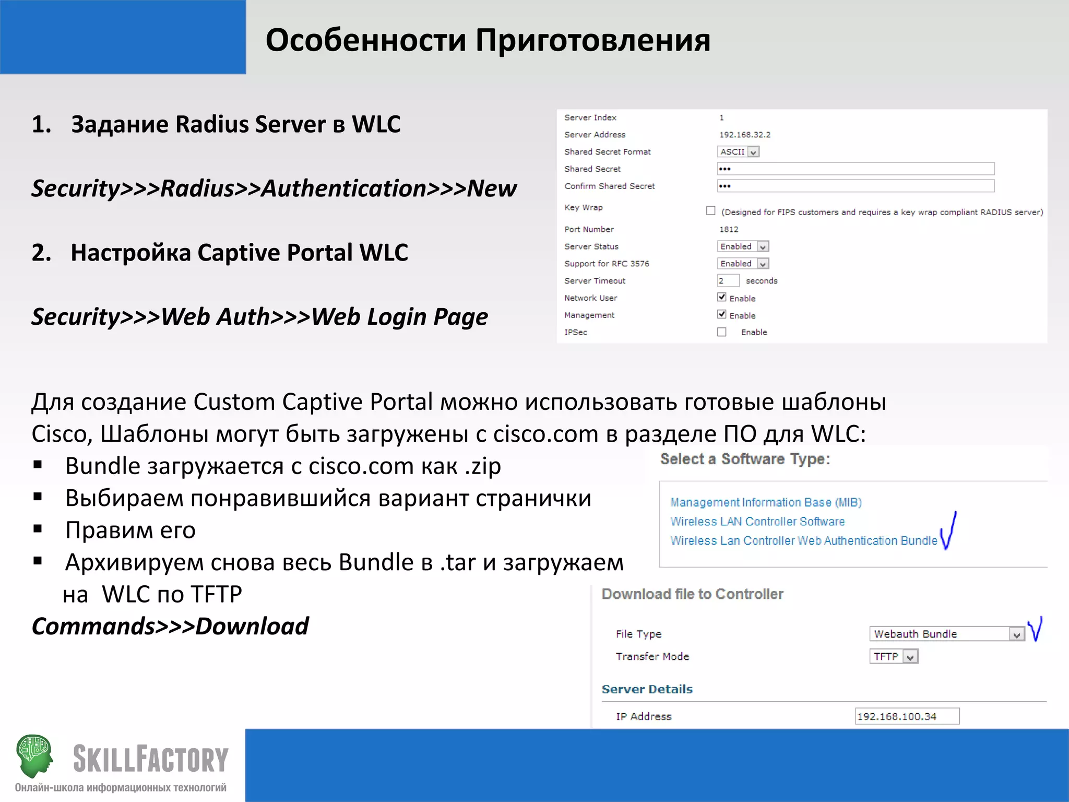Click the Security>>>Web Auth>>>Web Login Page text
This screenshot has width=1069, height=802.
[x=259, y=317]
